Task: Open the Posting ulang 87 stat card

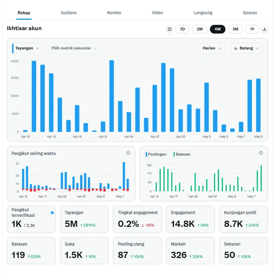Action: point(137,251)
